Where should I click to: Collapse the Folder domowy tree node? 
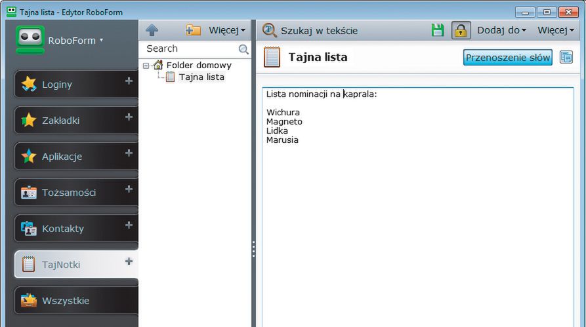click(146, 66)
